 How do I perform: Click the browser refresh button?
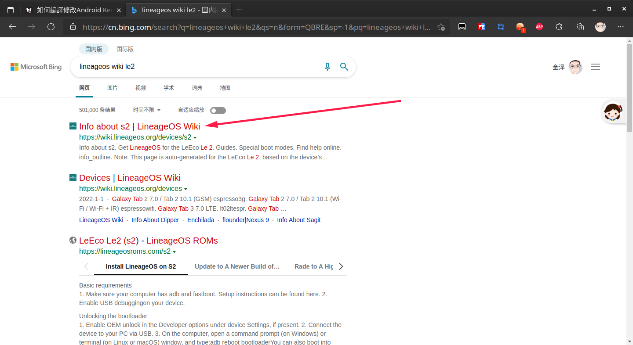pos(51,27)
